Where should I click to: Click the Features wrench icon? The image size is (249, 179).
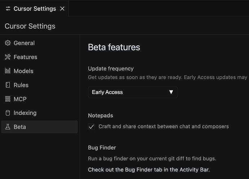(x=8, y=57)
